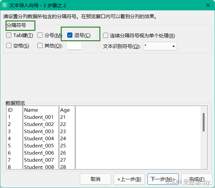Click Student_001 in the preview
215x188 pixels.
(x=39, y=117)
